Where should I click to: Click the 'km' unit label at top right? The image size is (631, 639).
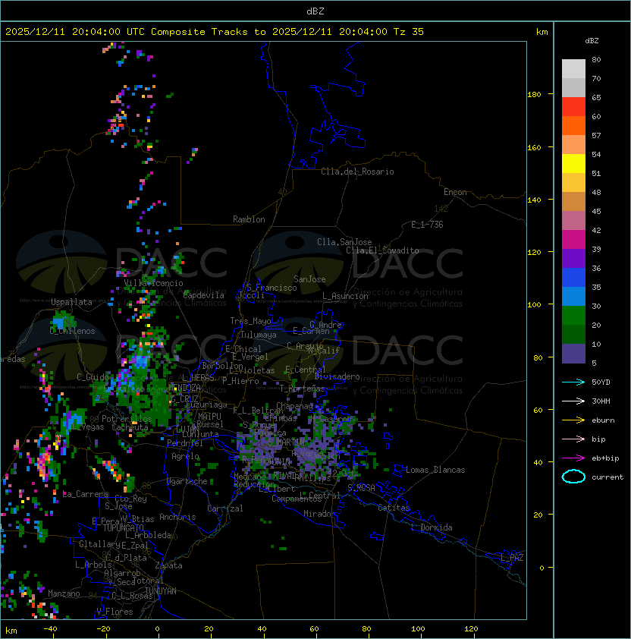pyautogui.click(x=542, y=32)
